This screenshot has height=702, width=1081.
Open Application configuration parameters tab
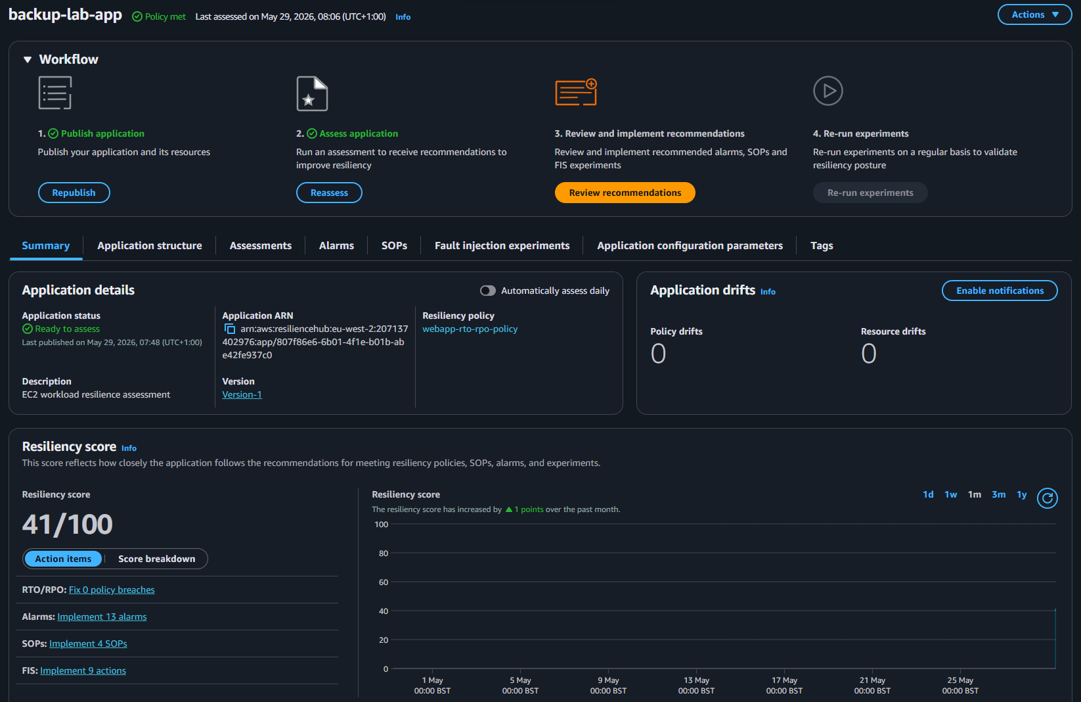[x=690, y=246]
